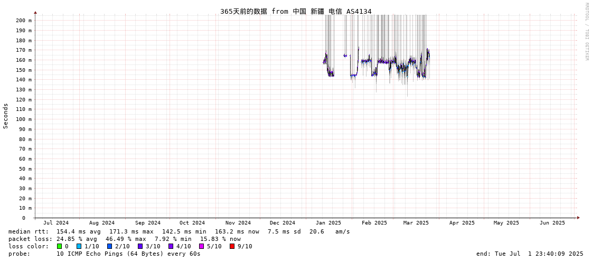
Task: Click the '142.5 ms min' rtt value
Action: tap(184, 231)
